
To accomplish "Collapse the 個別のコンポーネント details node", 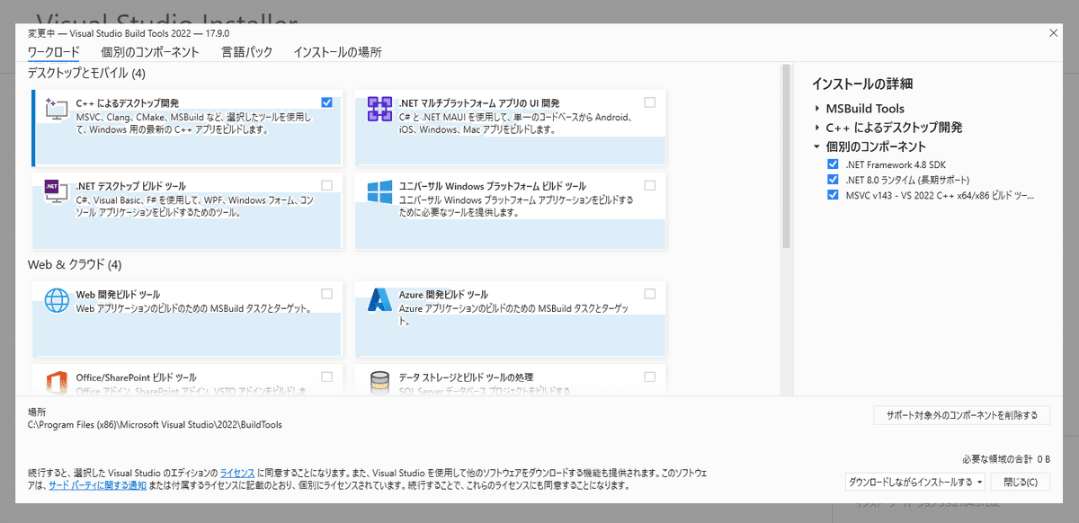I will (817, 146).
